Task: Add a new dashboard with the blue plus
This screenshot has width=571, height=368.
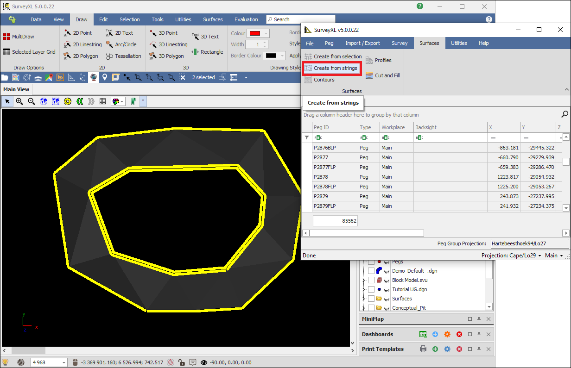Action: click(x=435, y=334)
